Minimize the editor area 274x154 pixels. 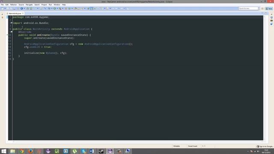point(262,13)
